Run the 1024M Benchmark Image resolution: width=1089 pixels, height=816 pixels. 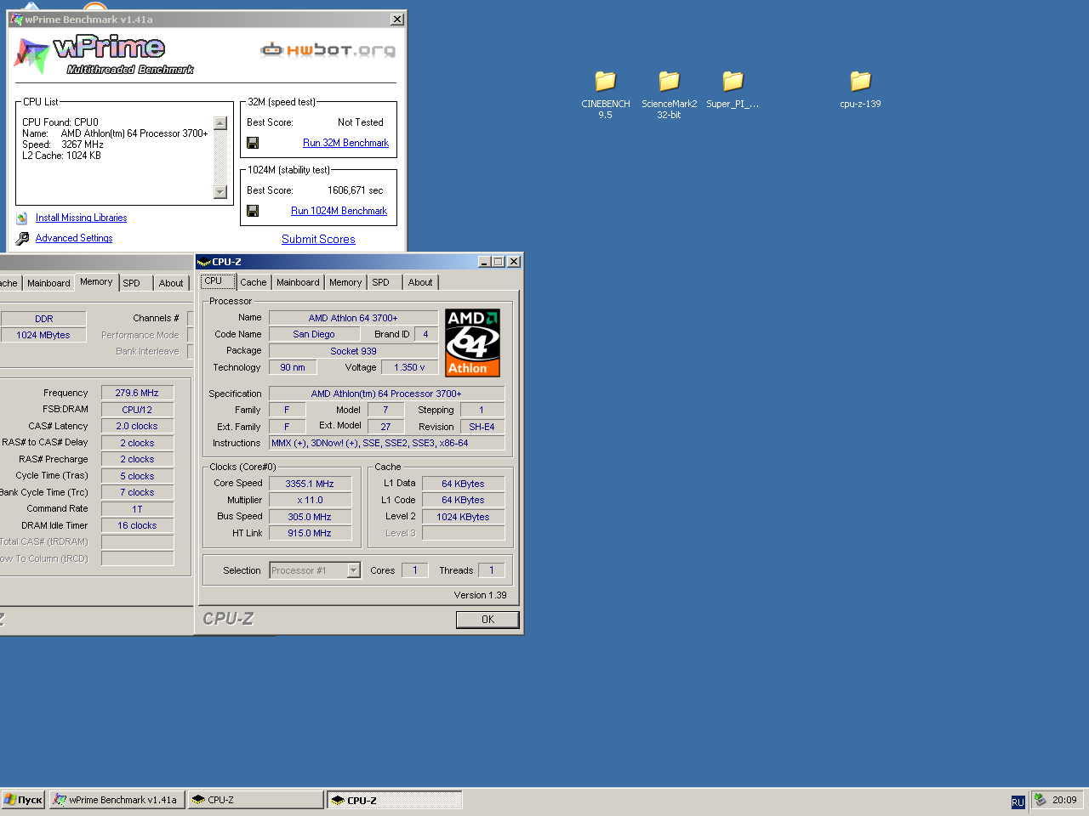pyautogui.click(x=339, y=211)
